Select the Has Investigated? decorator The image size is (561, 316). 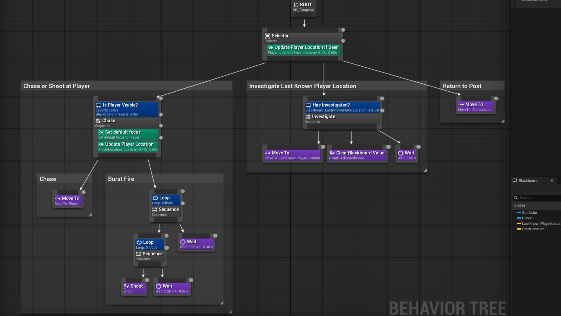click(x=342, y=107)
